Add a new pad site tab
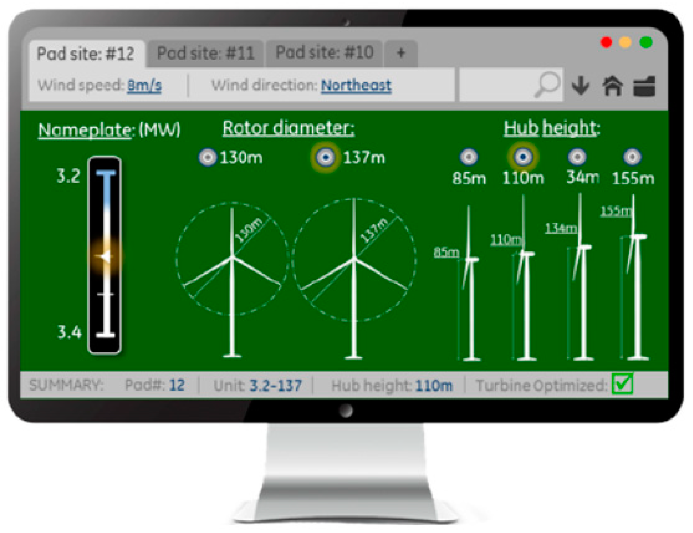The image size is (693, 533). pyautogui.click(x=401, y=52)
